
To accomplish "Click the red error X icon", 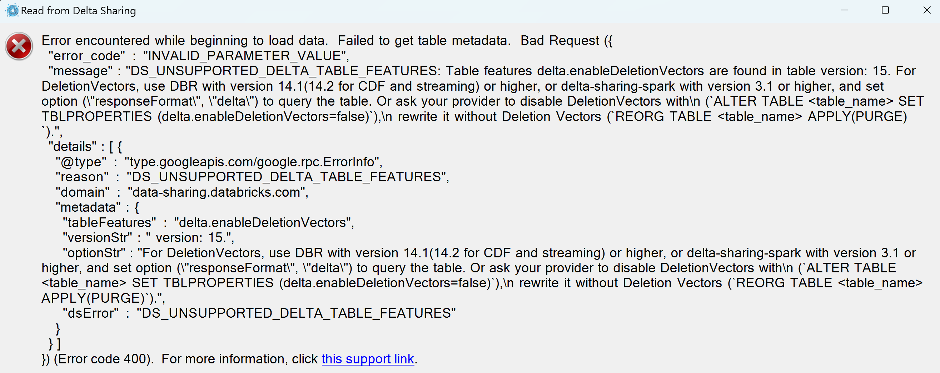I will pos(19,46).
